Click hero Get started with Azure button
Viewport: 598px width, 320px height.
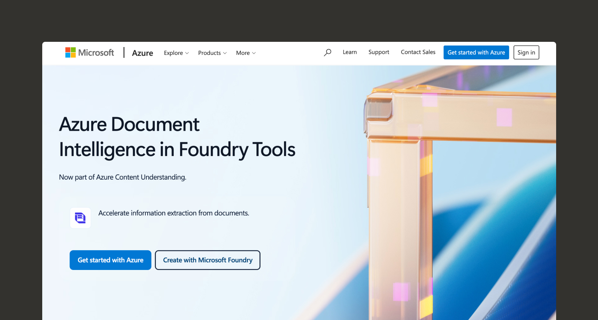pos(111,260)
